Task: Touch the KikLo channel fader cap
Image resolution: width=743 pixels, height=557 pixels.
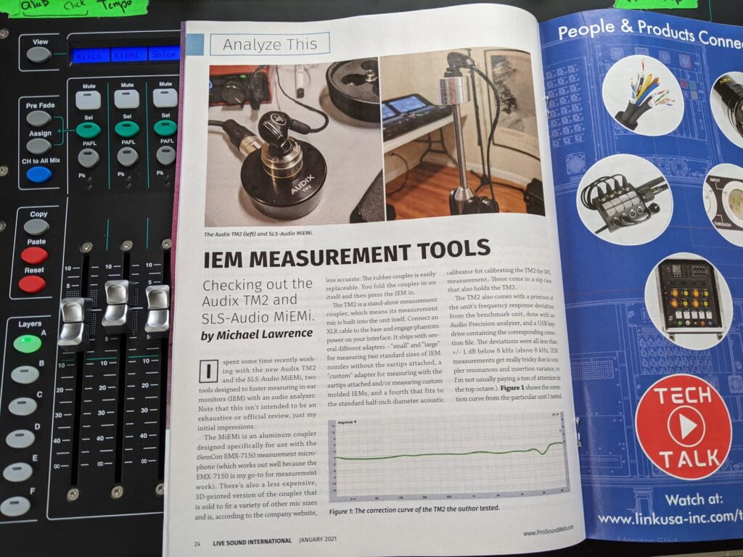Action: click(x=75, y=323)
